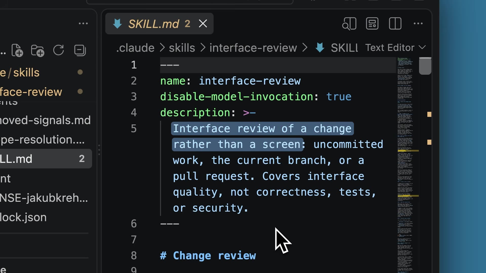Open the signals.md file in explorer
486x273 pixels.
(x=46, y=120)
